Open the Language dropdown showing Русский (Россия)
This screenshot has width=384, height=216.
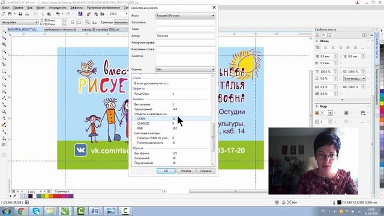point(185,16)
